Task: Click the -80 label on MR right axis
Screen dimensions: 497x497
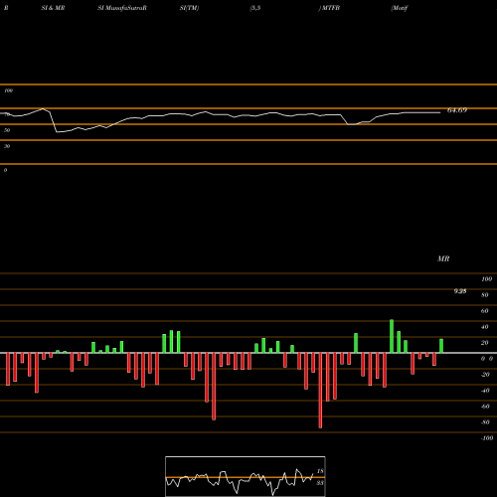Action: [485, 422]
